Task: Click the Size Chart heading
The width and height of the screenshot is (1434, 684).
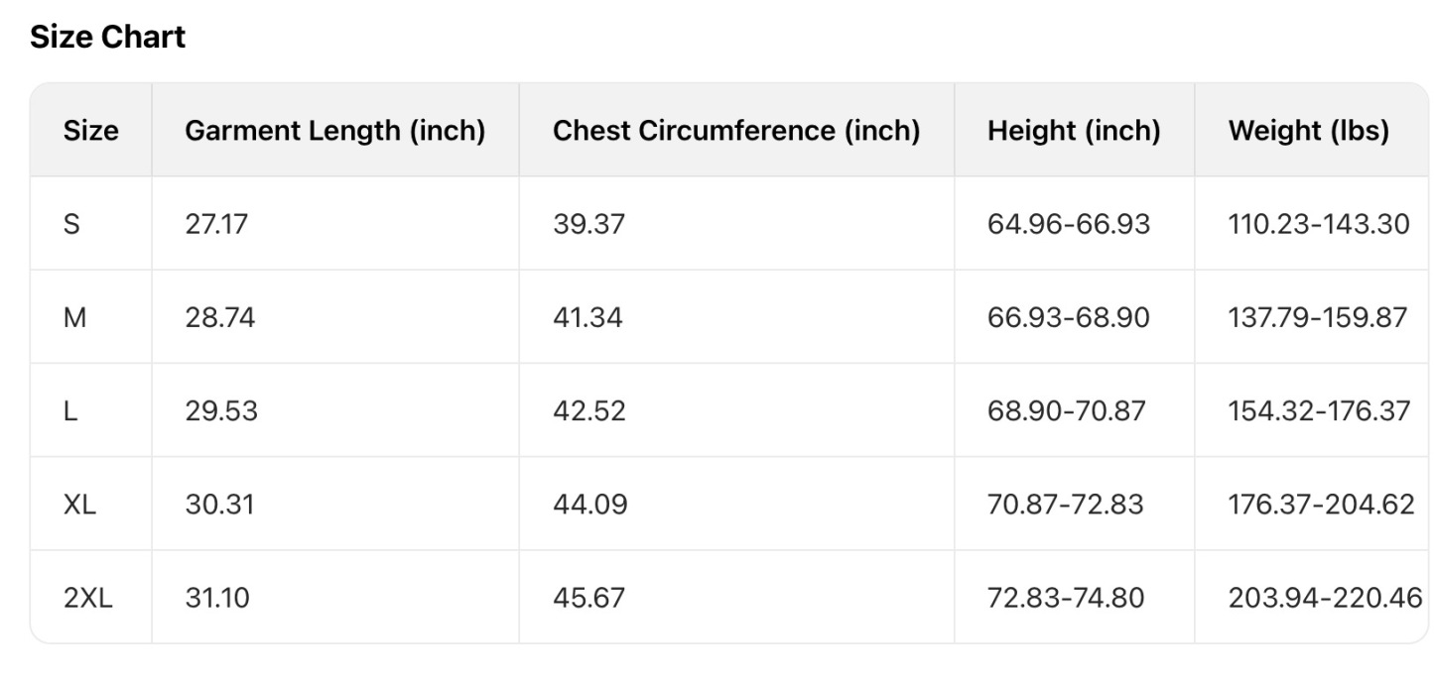Action: pyautogui.click(x=107, y=38)
